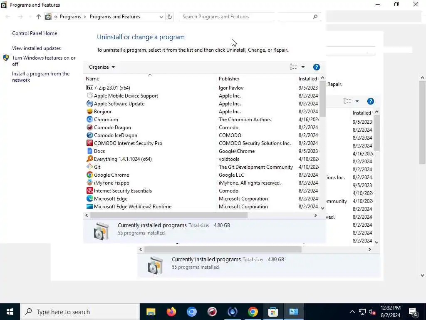Screen dimensions: 426x320
Task: Go up one level with the up arrow
Action: point(39,17)
